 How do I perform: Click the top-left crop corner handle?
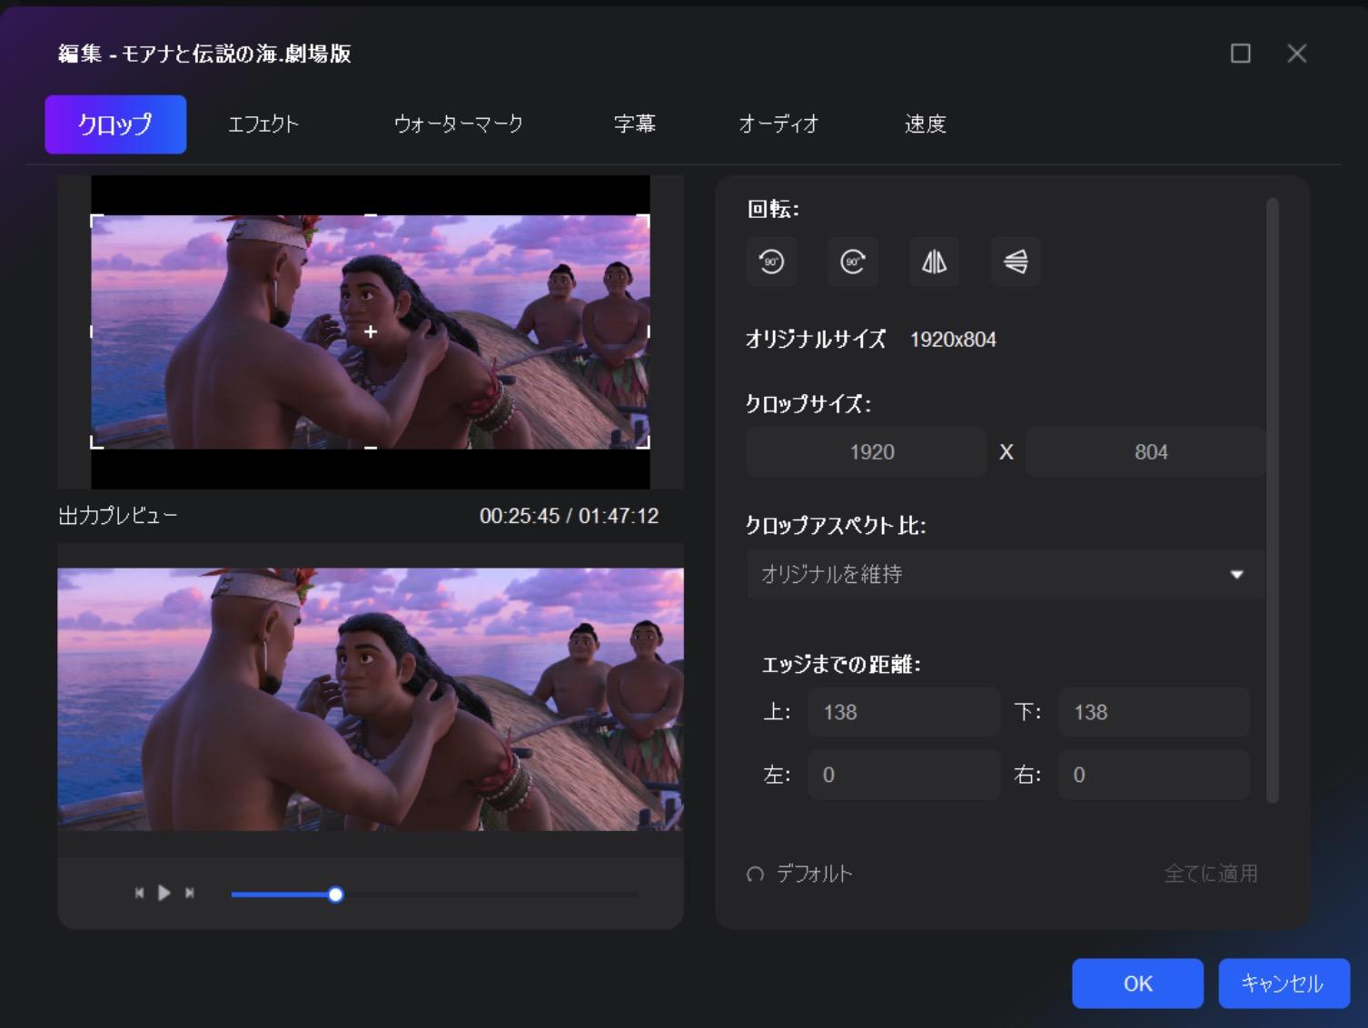click(96, 221)
